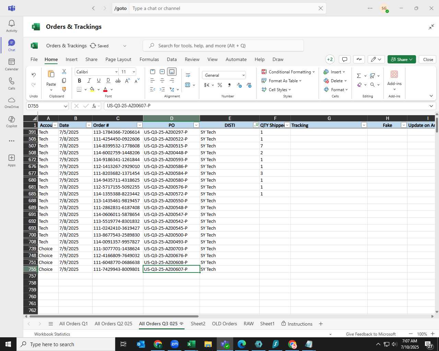Click the green Share button
The image size is (439, 351).
[x=402, y=59]
